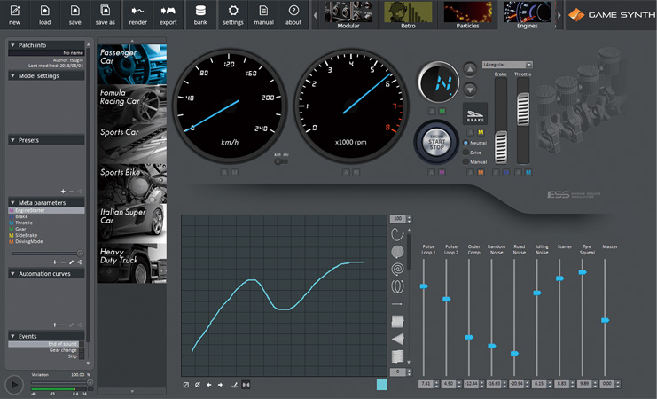Click the gear shift down arrow
This screenshot has height=399, width=657.
pyautogui.click(x=470, y=89)
